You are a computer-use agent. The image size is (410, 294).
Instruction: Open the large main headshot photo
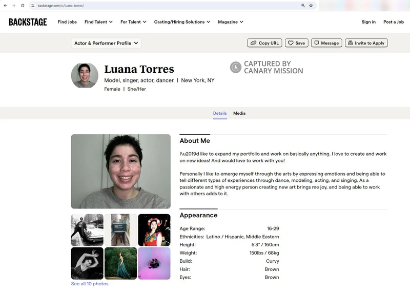[121, 172]
